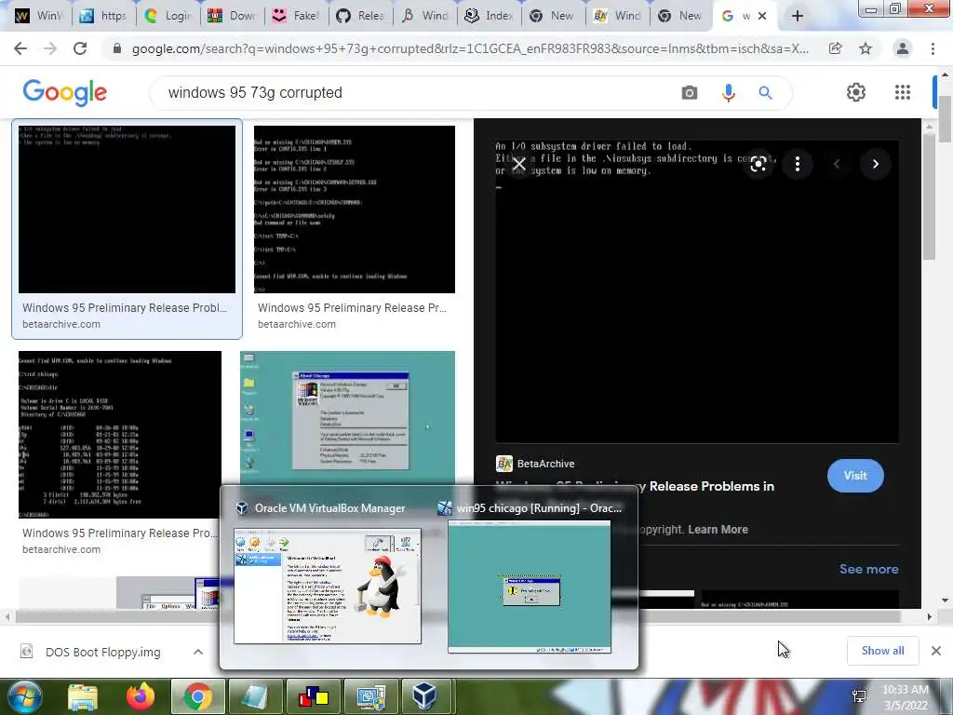The height and width of the screenshot is (715, 953).
Task: Select the directory listing image result
Action: [120, 435]
